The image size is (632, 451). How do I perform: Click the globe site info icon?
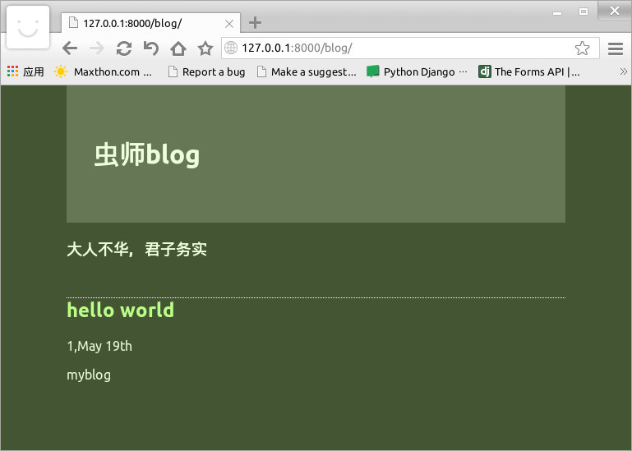click(231, 48)
